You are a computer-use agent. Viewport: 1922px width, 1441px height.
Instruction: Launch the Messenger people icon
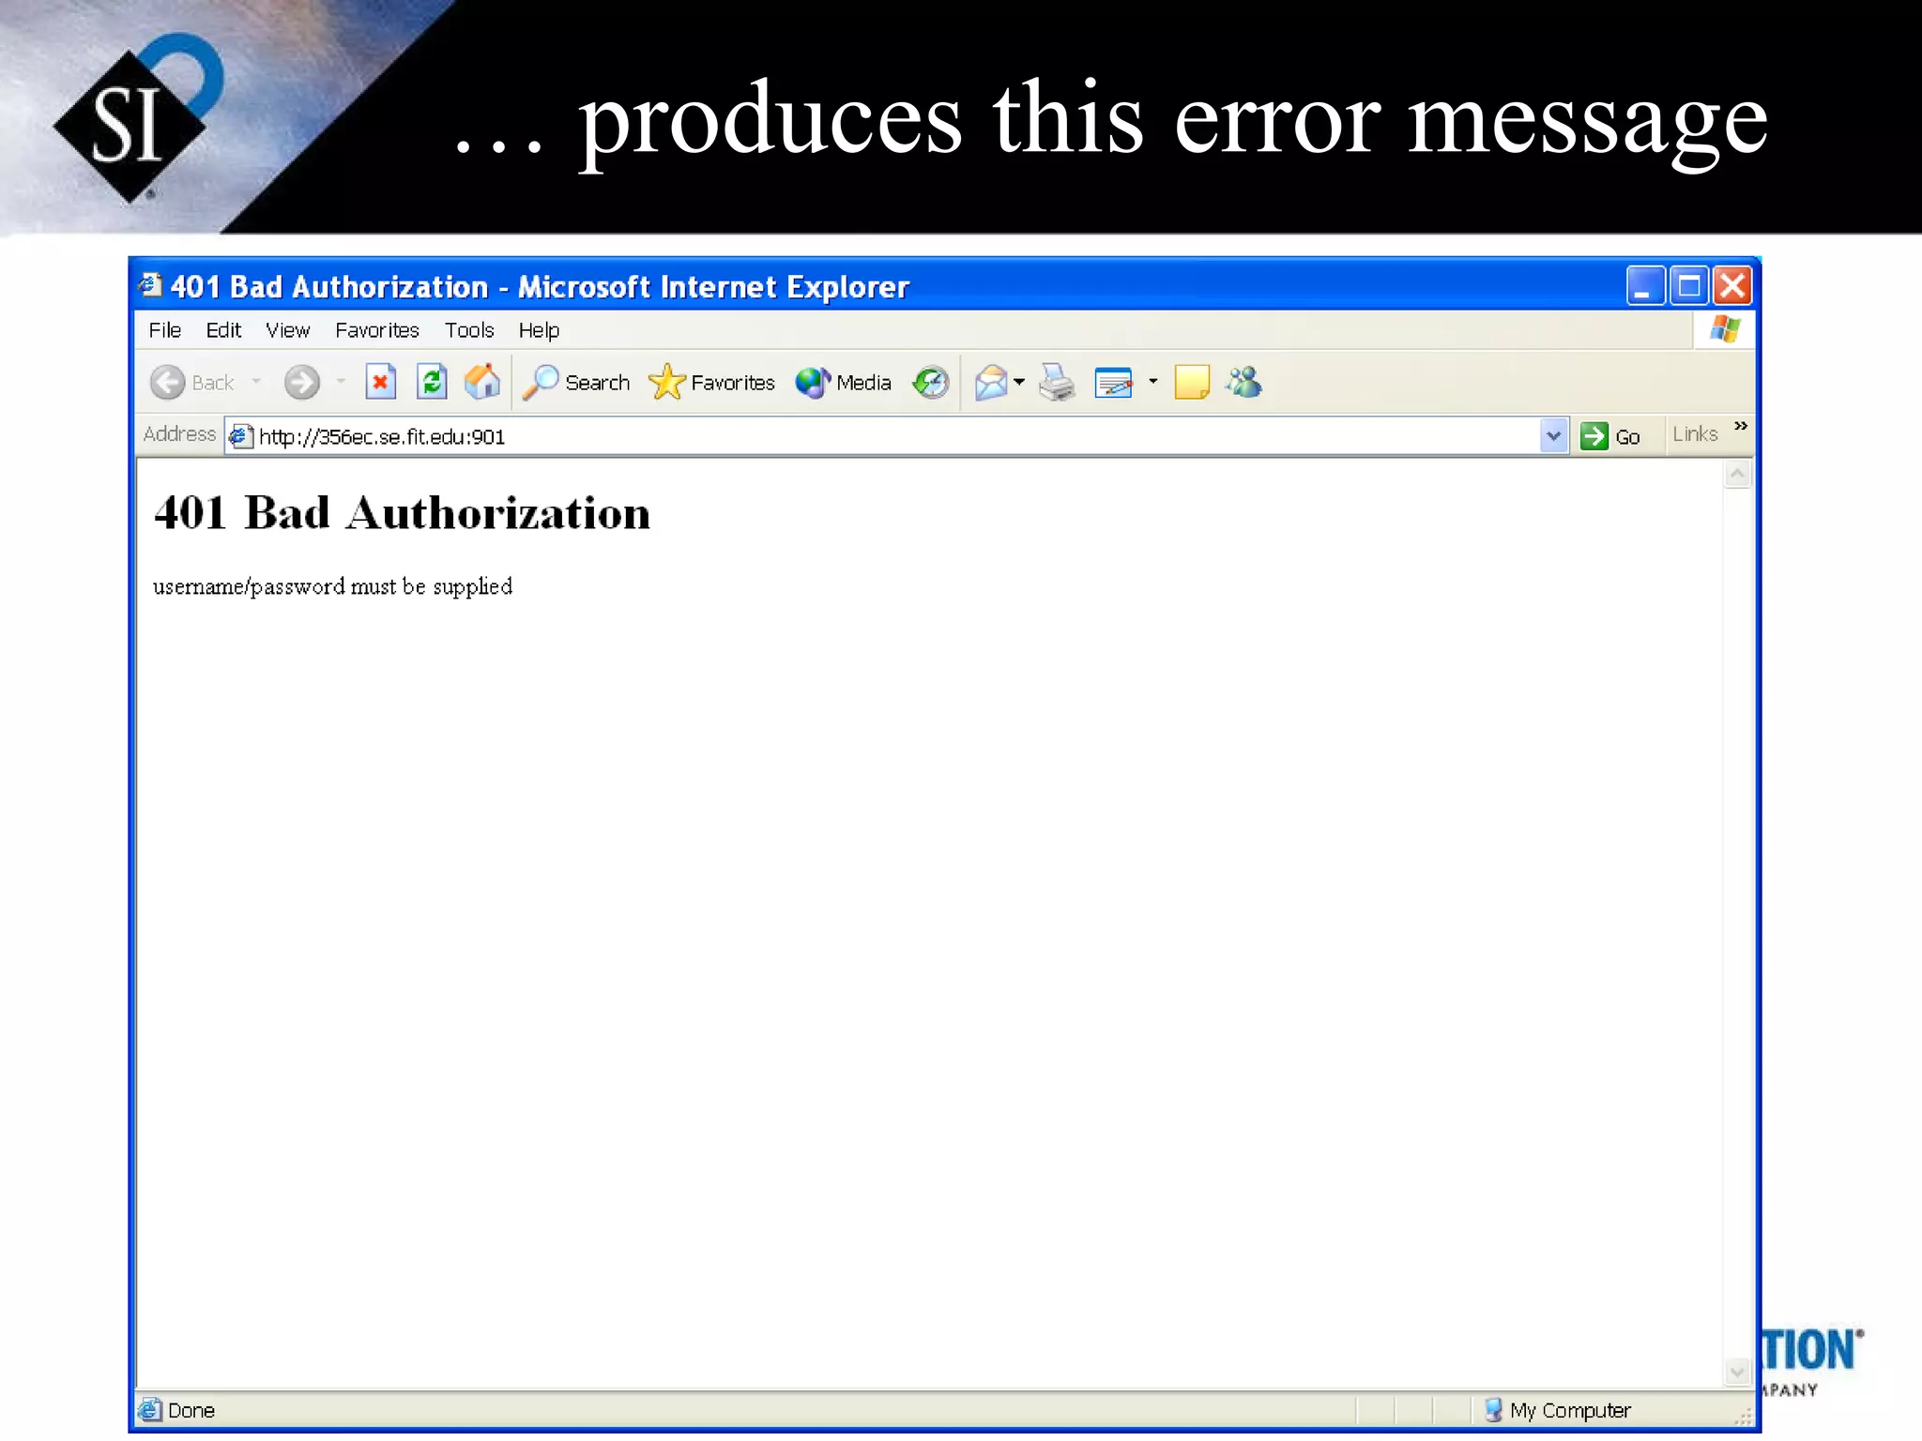(1244, 382)
